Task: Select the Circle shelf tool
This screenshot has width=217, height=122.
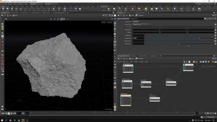Action: click(34, 9)
